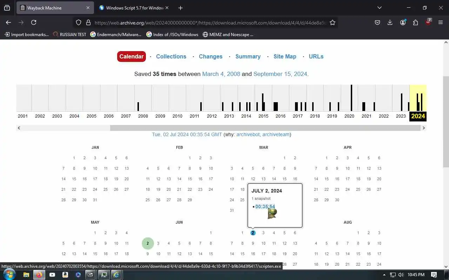449x280 pixels.
Task: Open Internet Explorer from taskbar
Action: pos(116,275)
